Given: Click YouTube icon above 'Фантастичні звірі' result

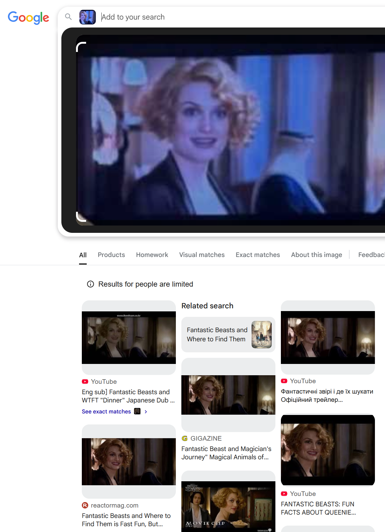Looking at the screenshot, I should tap(284, 381).
